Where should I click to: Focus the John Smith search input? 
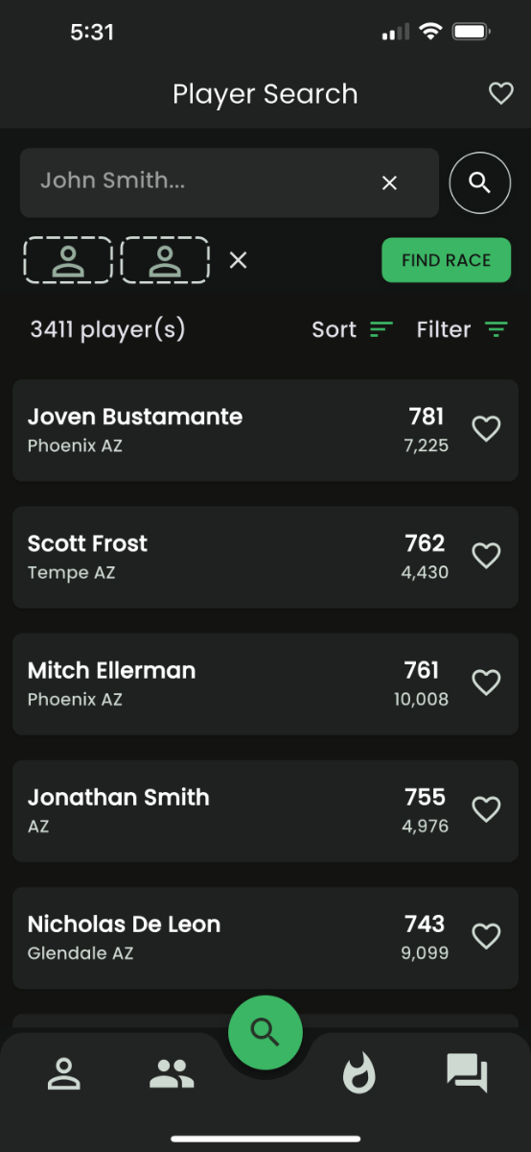tap(201, 181)
